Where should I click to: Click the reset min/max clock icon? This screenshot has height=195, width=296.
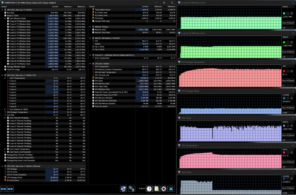pos(149,189)
